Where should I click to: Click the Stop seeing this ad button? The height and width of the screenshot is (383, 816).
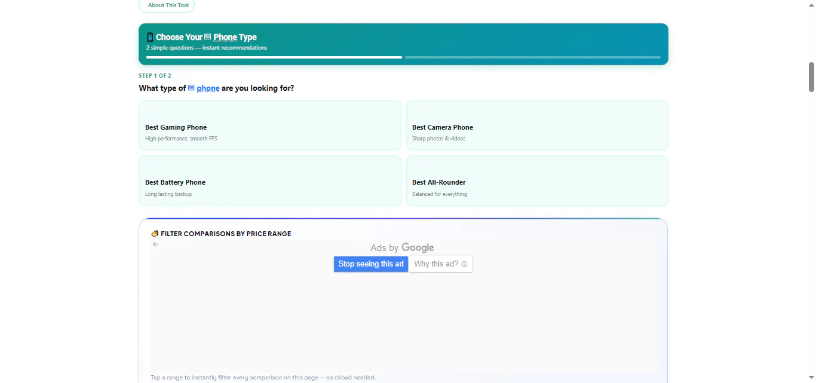pyautogui.click(x=371, y=264)
